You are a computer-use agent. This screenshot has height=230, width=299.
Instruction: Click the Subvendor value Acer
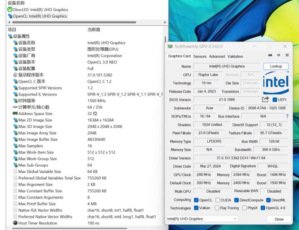[209, 108]
